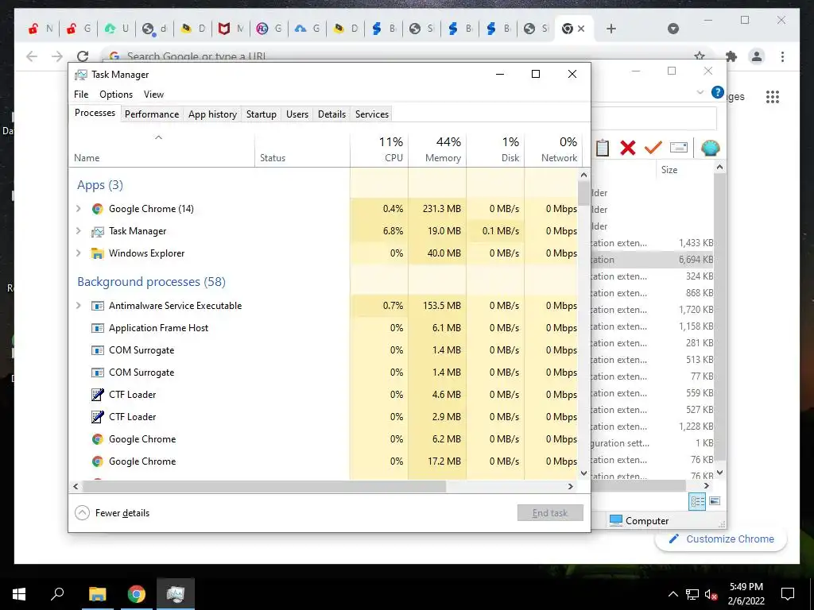Click Customize Chrome button

[x=721, y=539]
